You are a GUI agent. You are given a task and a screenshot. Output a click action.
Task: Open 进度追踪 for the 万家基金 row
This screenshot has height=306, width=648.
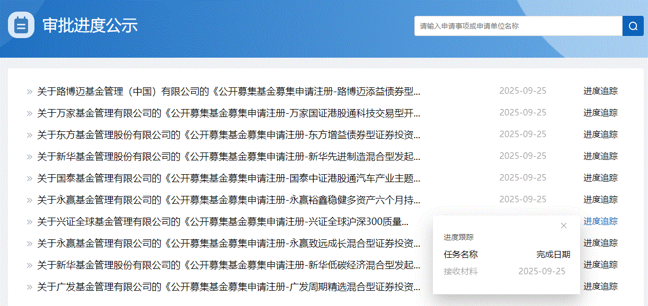[x=600, y=113]
